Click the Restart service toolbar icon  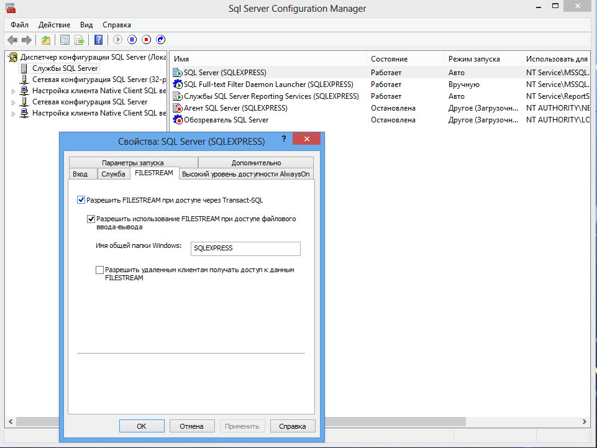tap(161, 40)
